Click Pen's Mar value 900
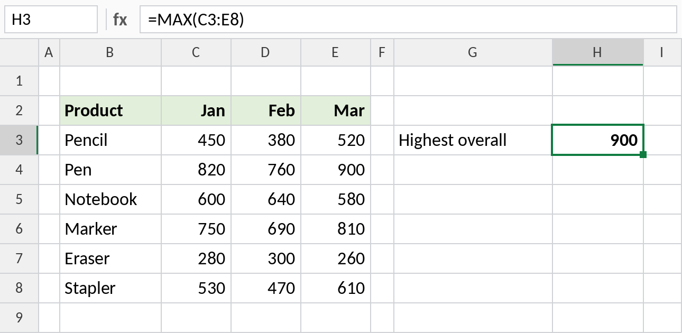 click(x=336, y=170)
